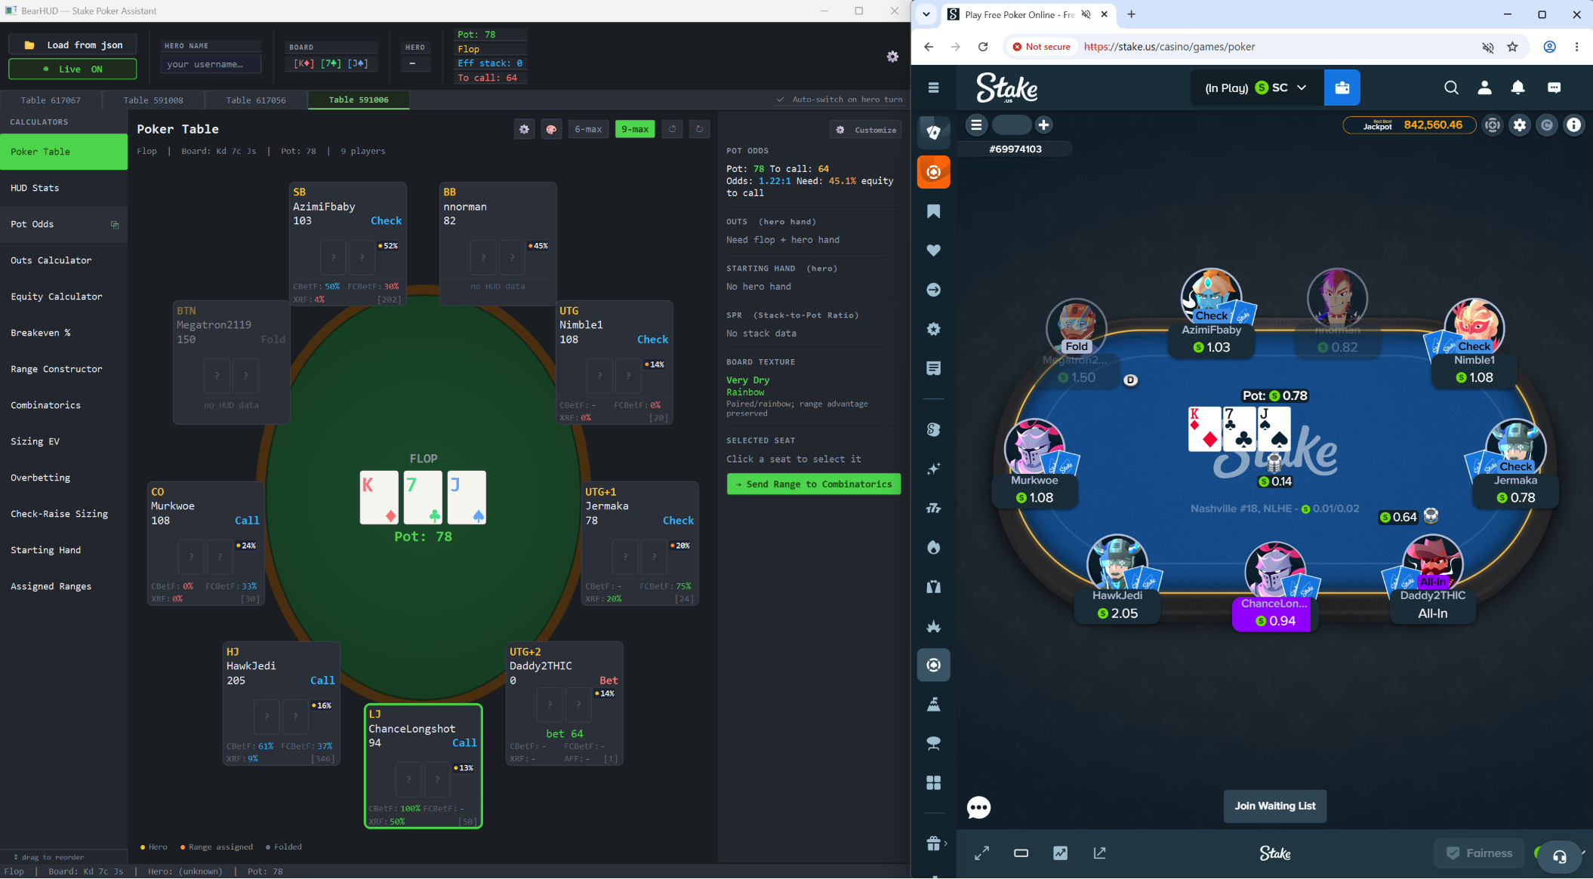Open Assigned Ranges in sidebar
The width and height of the screenshot is (1593, 879).
click(63, 586)
